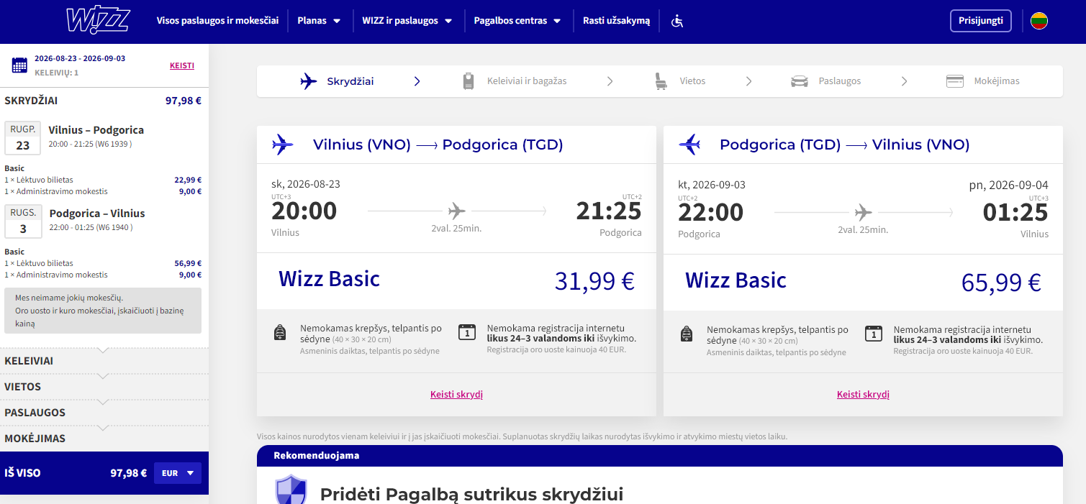Click the RUGP. 23 date box
The width and height of the screenshot is (1086, 504).
tap(23, 138)
